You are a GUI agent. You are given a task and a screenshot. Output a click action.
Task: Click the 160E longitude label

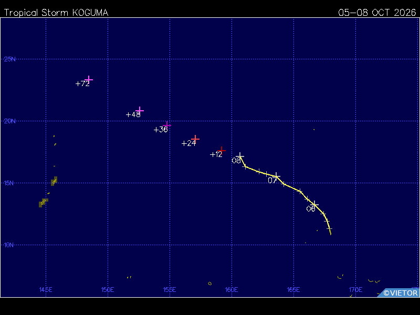pos(232,290)
